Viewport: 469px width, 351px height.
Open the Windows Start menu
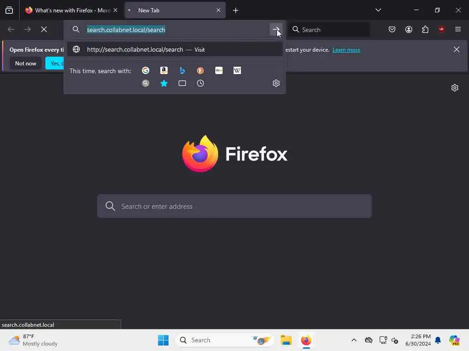[164, 340]
